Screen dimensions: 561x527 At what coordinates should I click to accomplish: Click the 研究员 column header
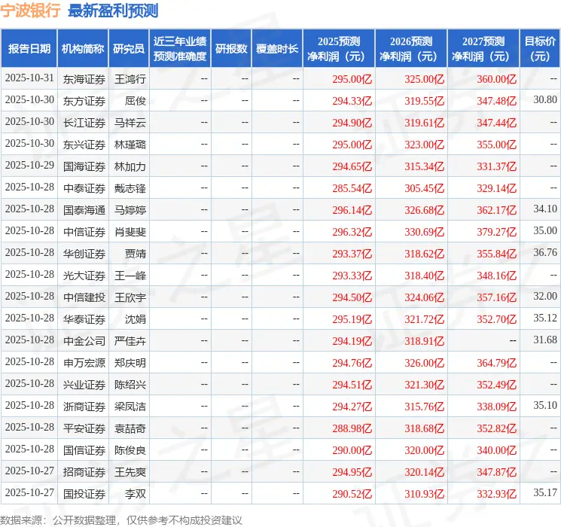129,48
